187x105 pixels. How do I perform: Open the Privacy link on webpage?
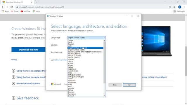coord(14,60)
